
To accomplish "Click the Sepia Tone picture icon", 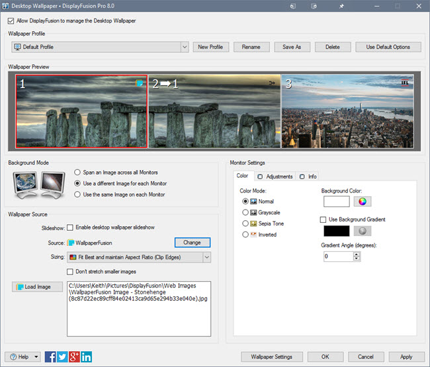I will 253,224.
